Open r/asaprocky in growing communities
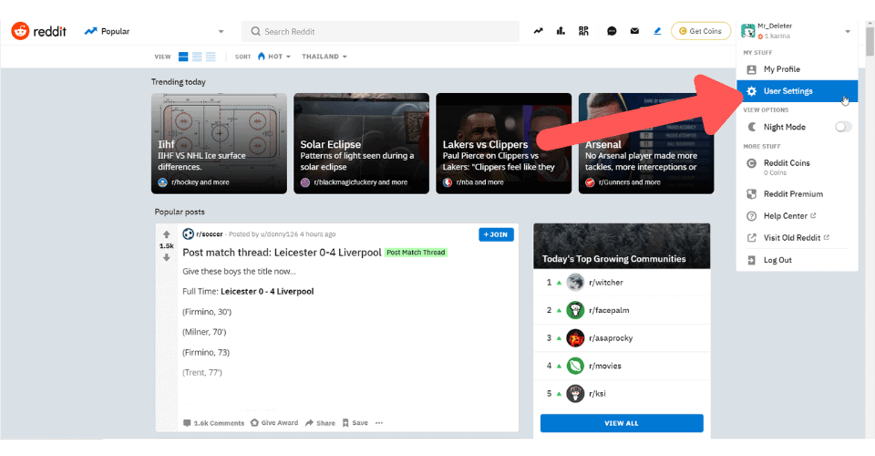 [x=611, y=338]
